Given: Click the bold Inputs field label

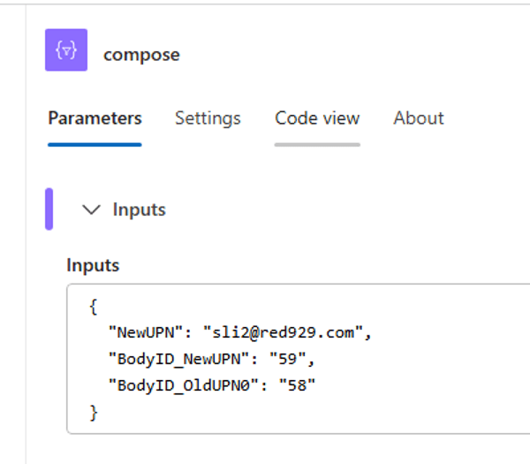Looking at the screenshot, I should [x=93, y=265].
